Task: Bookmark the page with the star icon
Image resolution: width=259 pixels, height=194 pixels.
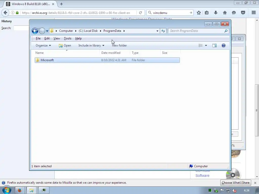Action: tap(199, 13)
